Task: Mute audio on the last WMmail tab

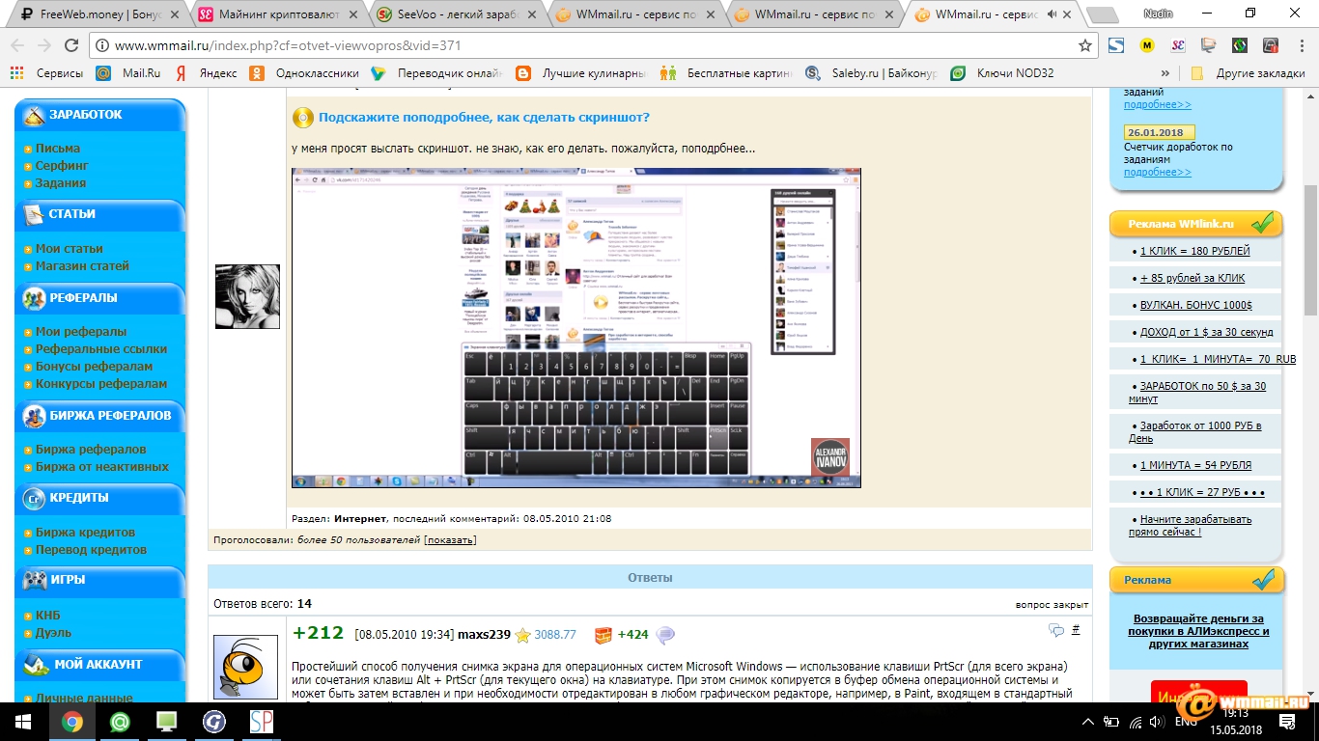Action: 1051,14
